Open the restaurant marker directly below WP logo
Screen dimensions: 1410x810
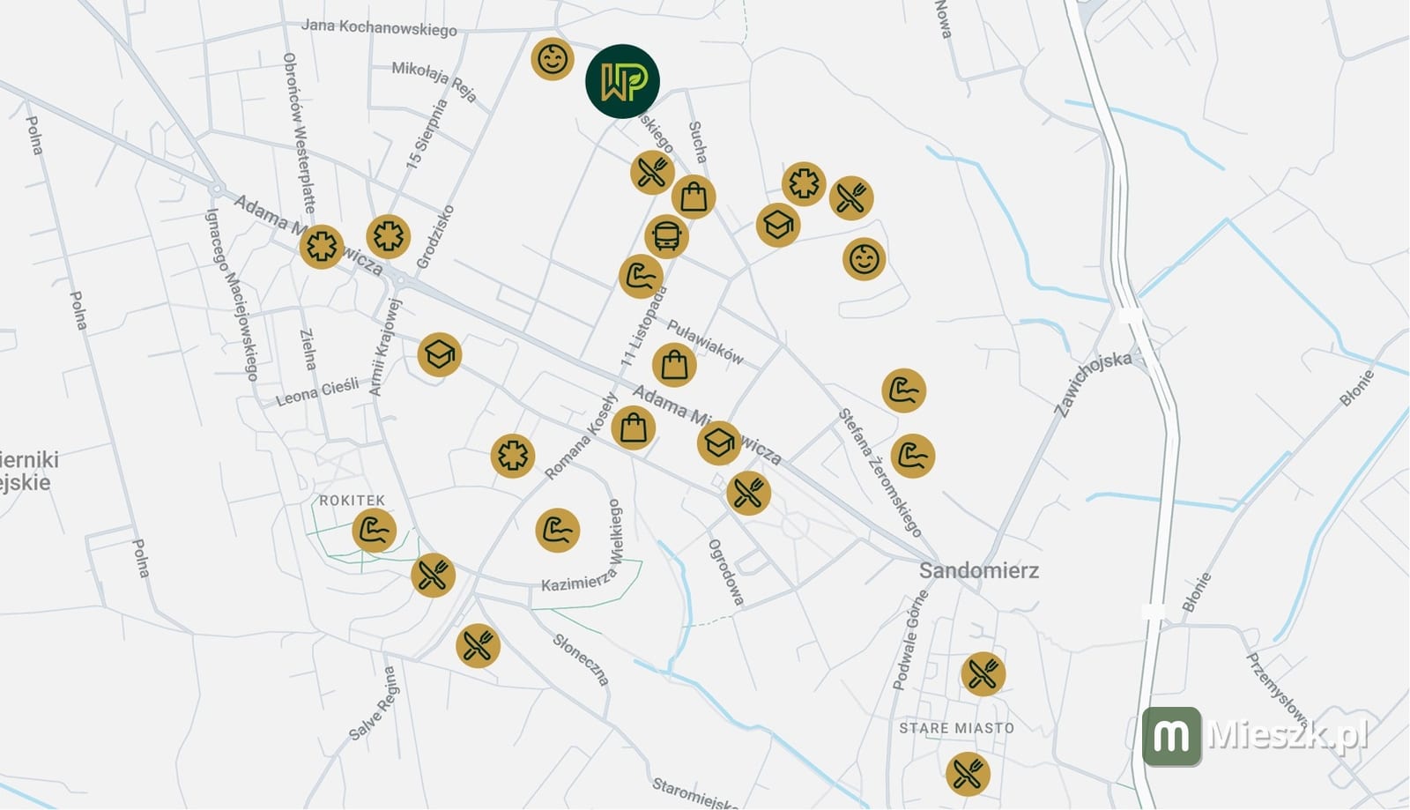[652, 172]
